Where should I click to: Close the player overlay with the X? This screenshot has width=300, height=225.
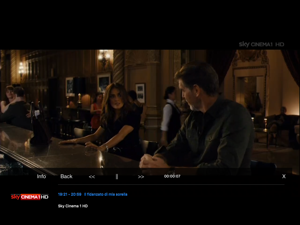tap(284, 176)
